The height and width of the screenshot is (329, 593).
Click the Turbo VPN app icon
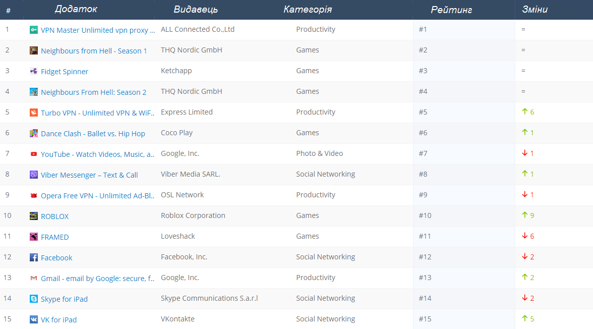34,113
